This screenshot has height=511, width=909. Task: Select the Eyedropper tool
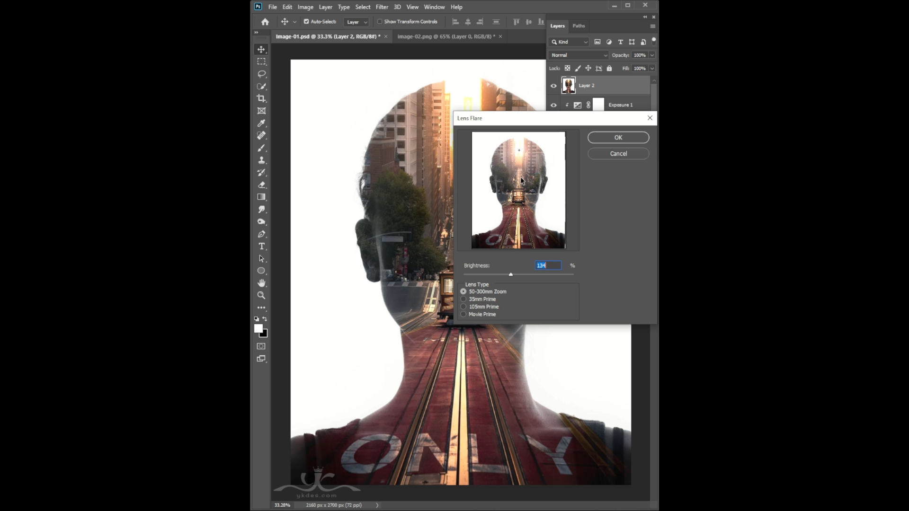click(261, 123)
